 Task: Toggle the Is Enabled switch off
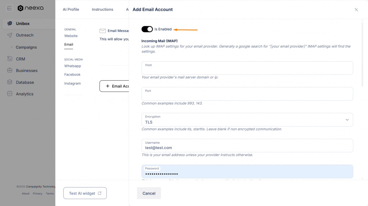point(147,29)
